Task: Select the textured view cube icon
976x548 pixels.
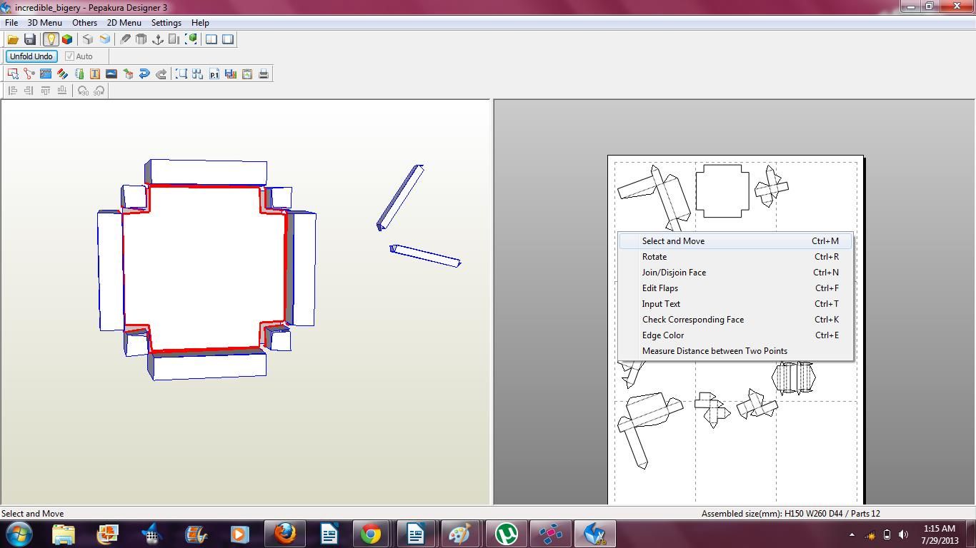Action: tap(67, 39)
